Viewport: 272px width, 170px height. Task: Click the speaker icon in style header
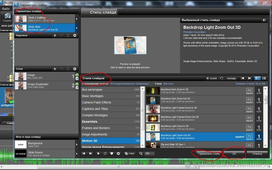[x=264, y=20]
